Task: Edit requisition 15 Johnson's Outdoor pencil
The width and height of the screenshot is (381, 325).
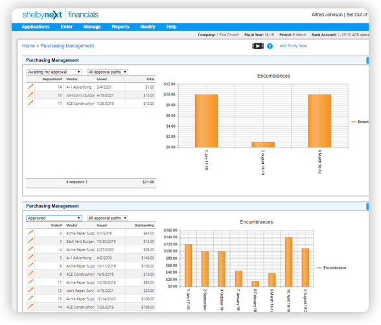Action: [x=30, y=95]
